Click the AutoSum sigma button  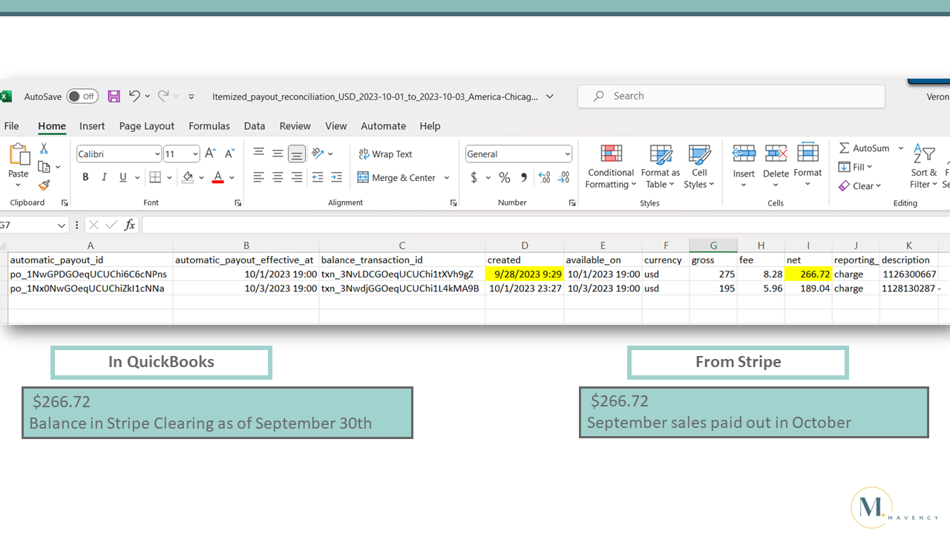pyautogui.click(x=864, y=148)
